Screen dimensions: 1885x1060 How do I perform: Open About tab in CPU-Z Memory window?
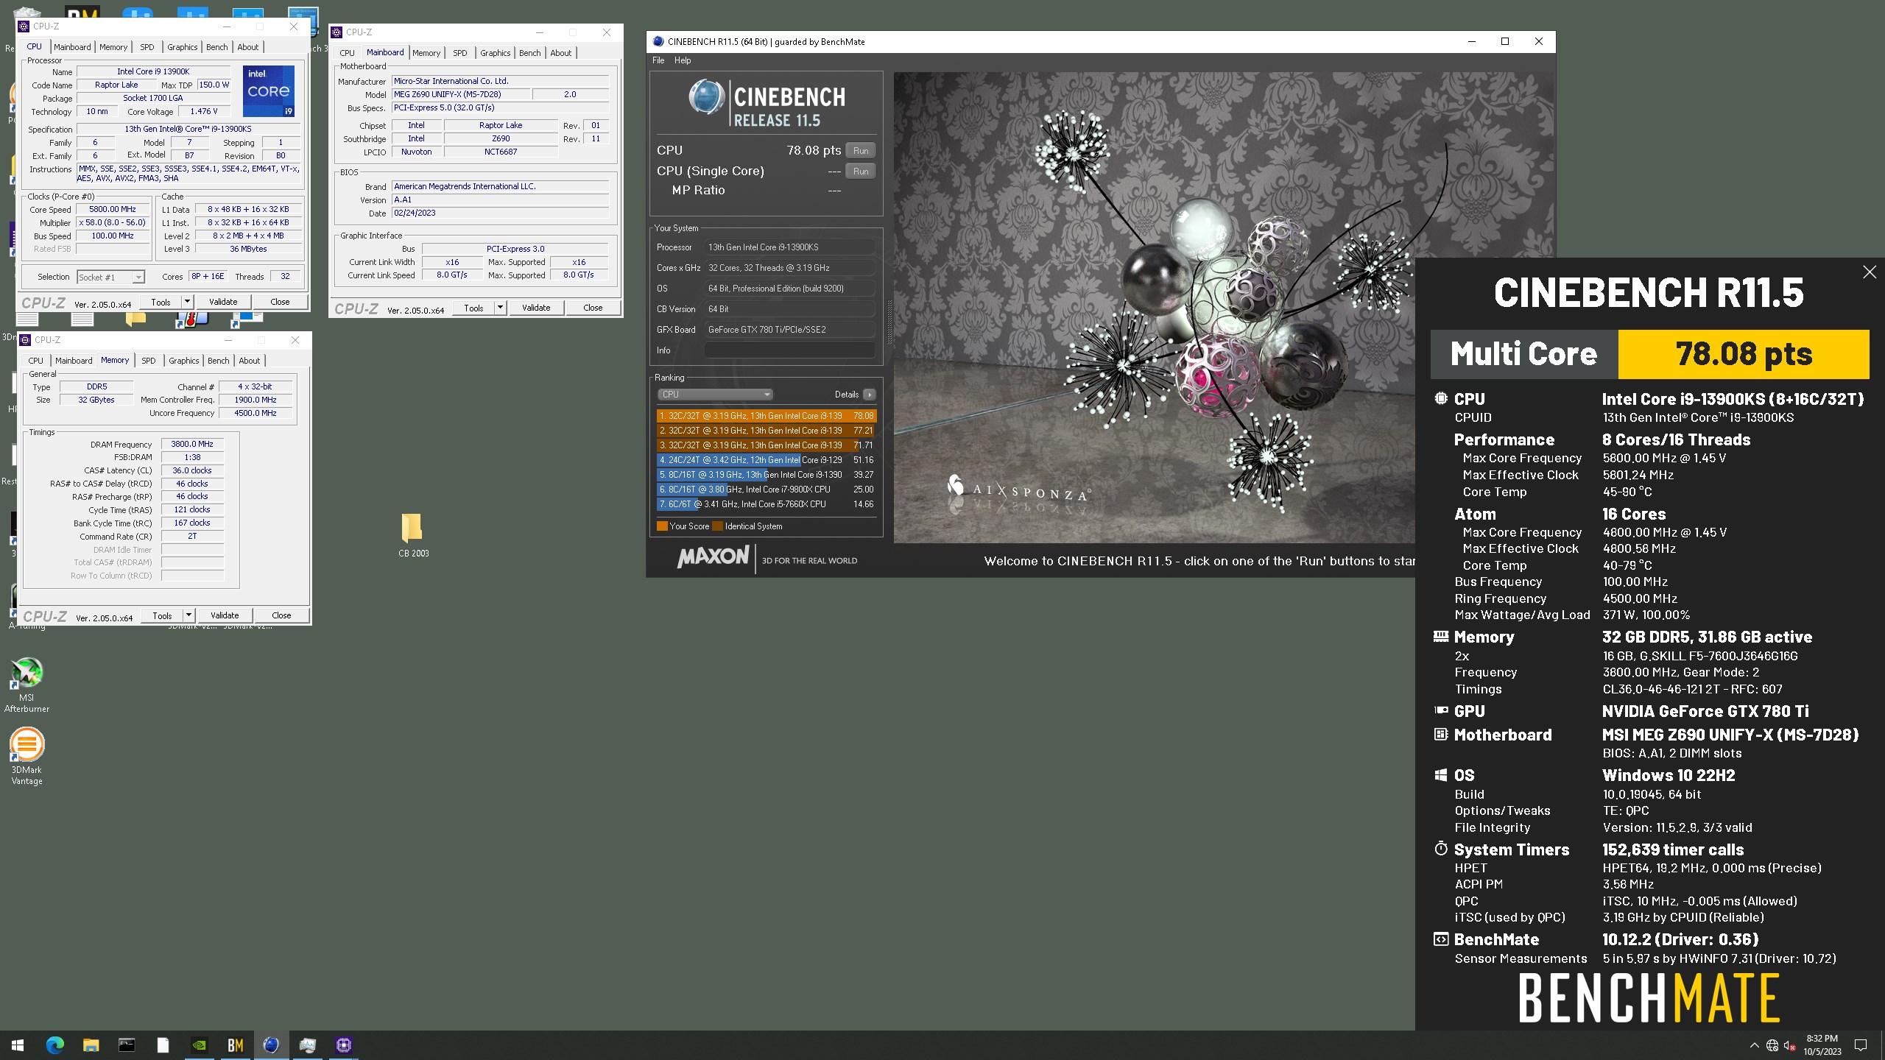click(x=249, y=361)
